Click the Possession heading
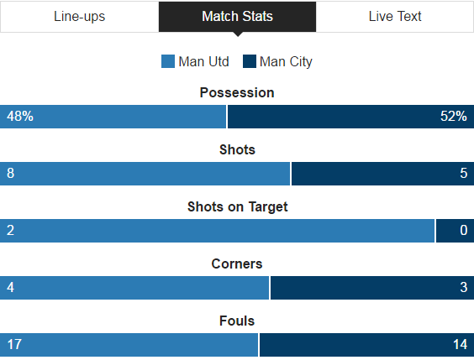 coord(237,92)
